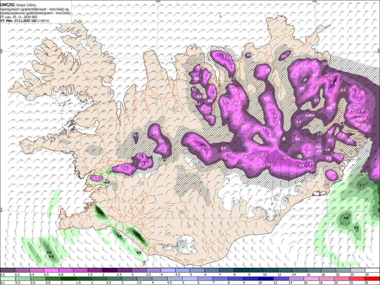Click the "0.2" value on the snow scale

click(2, 275)
